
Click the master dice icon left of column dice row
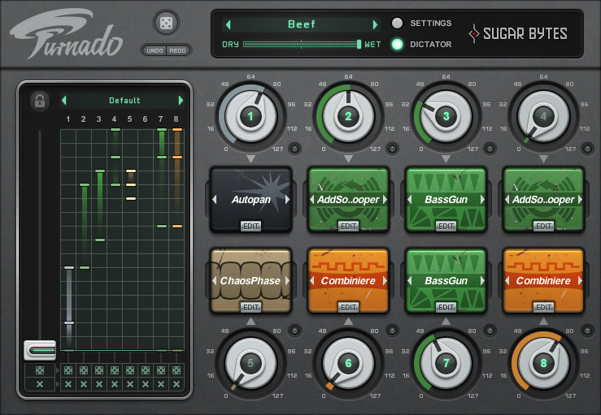tap(40, 370)
